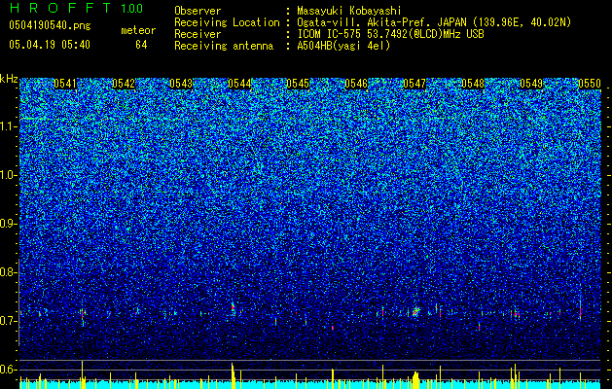612x389 pixels.
Task: Click the HROFFT 1.00 title text
Action: [76, 8]
